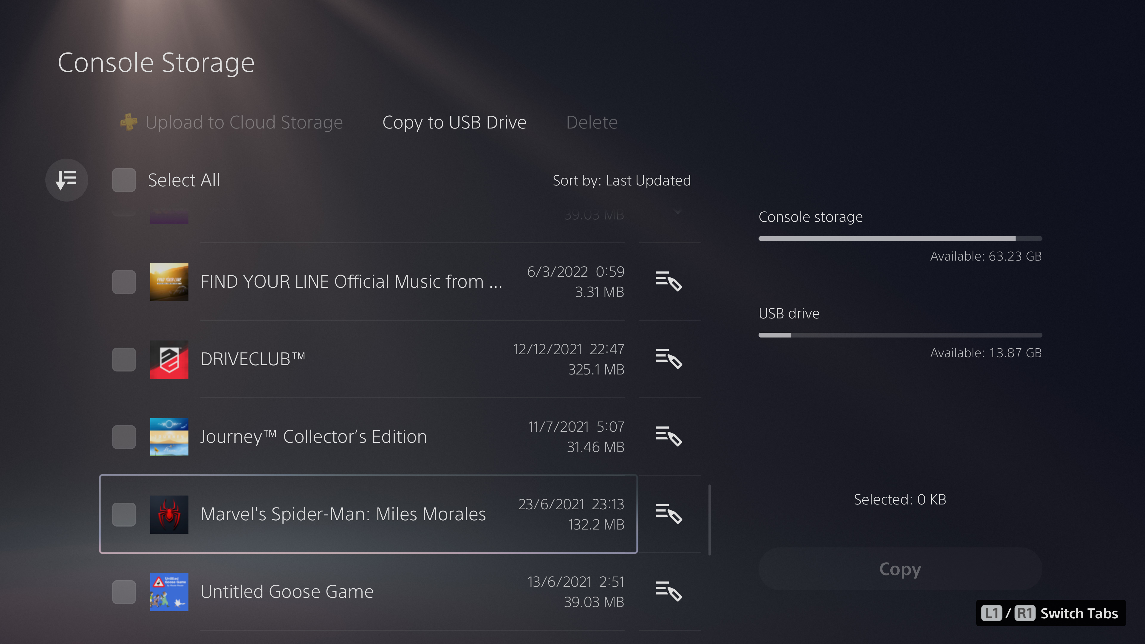Screen dimensions: 1145x644
Task: Click the USB drive storage bar
Action: (900, 335)
